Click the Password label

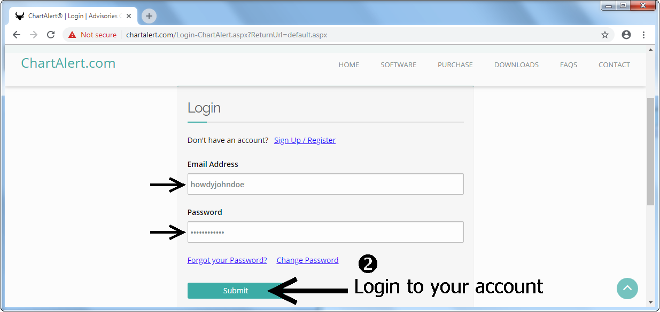205,212
